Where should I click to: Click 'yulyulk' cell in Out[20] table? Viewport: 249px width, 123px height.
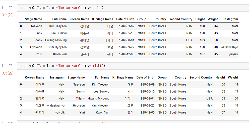233,54
